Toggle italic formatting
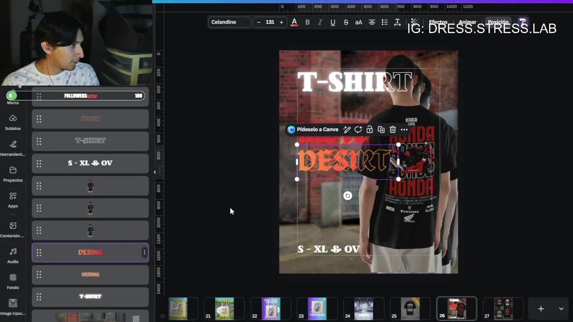573x322 pixels. [x=320, y=22]
